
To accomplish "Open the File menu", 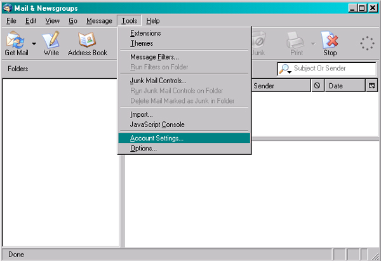I will (11, 21).
